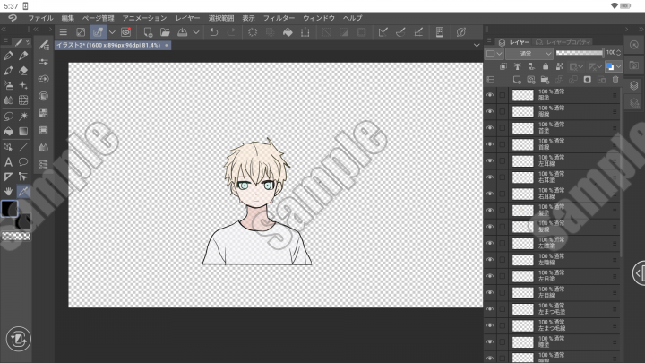Screen dimensions: 645x363
Task: Select the Eraser tool in the toolbox
Action: pos(23,70)
